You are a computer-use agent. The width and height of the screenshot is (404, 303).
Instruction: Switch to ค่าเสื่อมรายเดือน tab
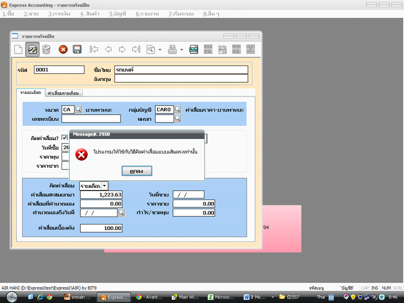[63, 93]
